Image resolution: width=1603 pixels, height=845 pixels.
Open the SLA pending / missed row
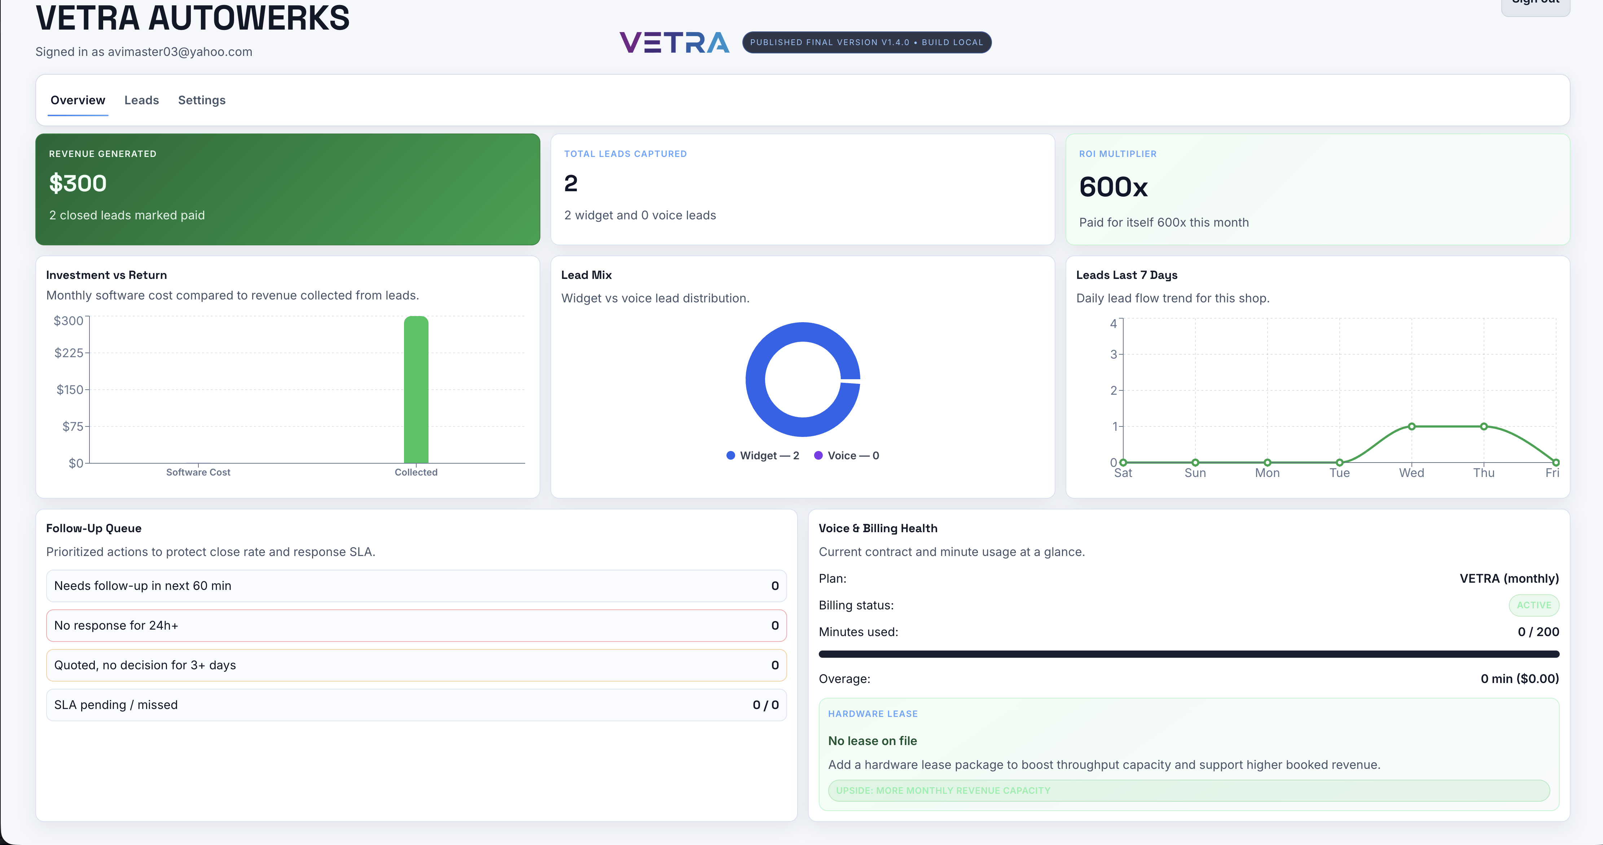(x=416, y=705)
